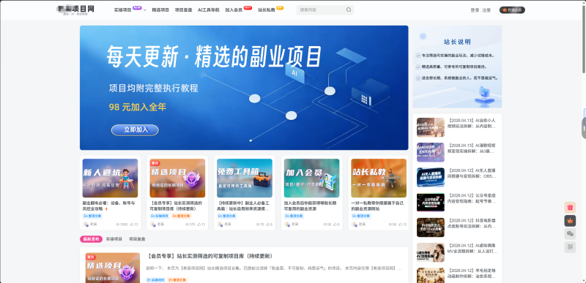Viewport: 586px width, 283px height.
Task: Click the like count 13 on 新人避坑 card
Action: click(134, 224)
